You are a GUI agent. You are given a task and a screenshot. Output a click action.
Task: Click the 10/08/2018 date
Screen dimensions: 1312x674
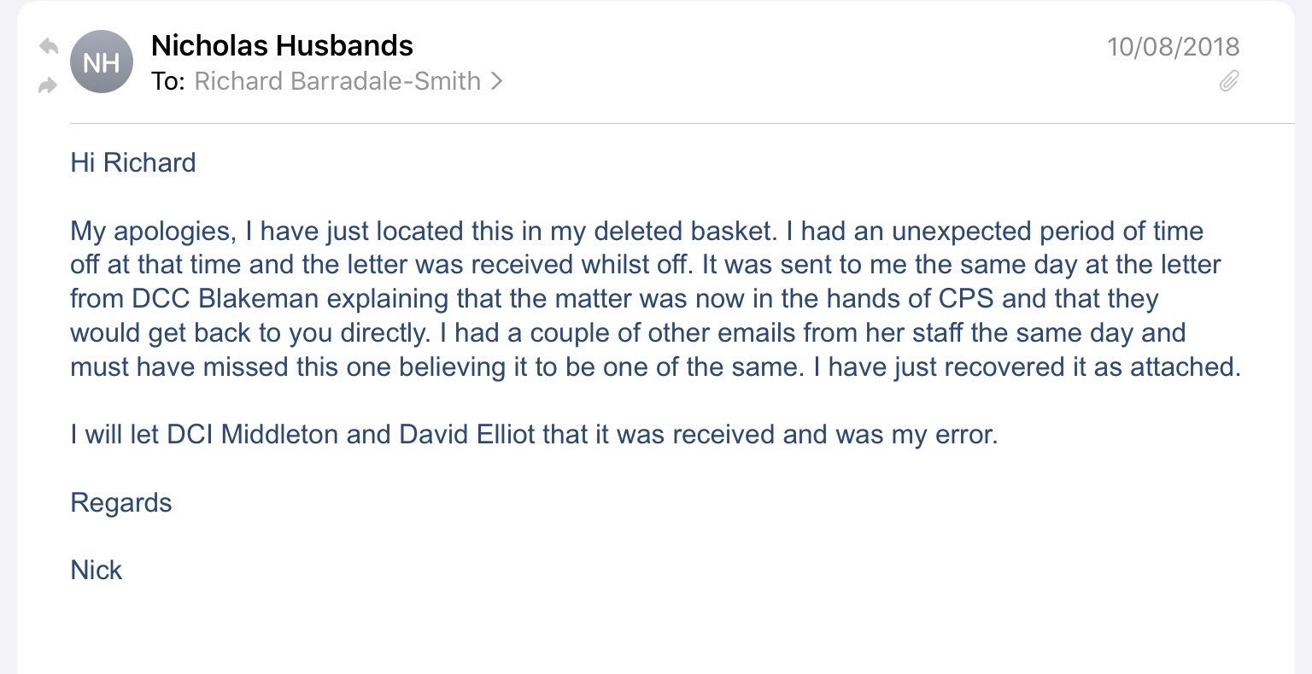[1173, 46]
